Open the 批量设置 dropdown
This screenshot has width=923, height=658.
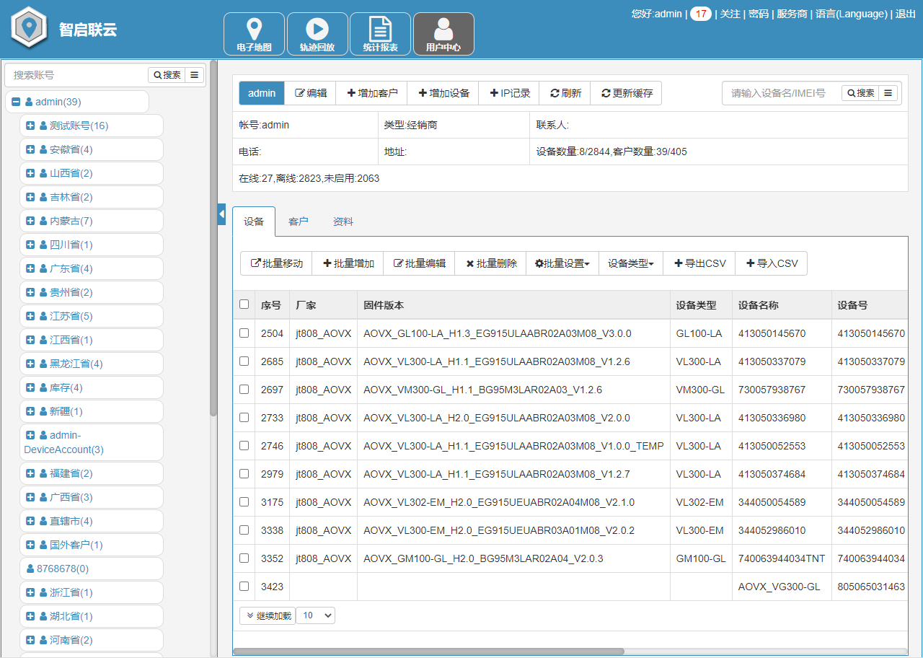(562, 263)
